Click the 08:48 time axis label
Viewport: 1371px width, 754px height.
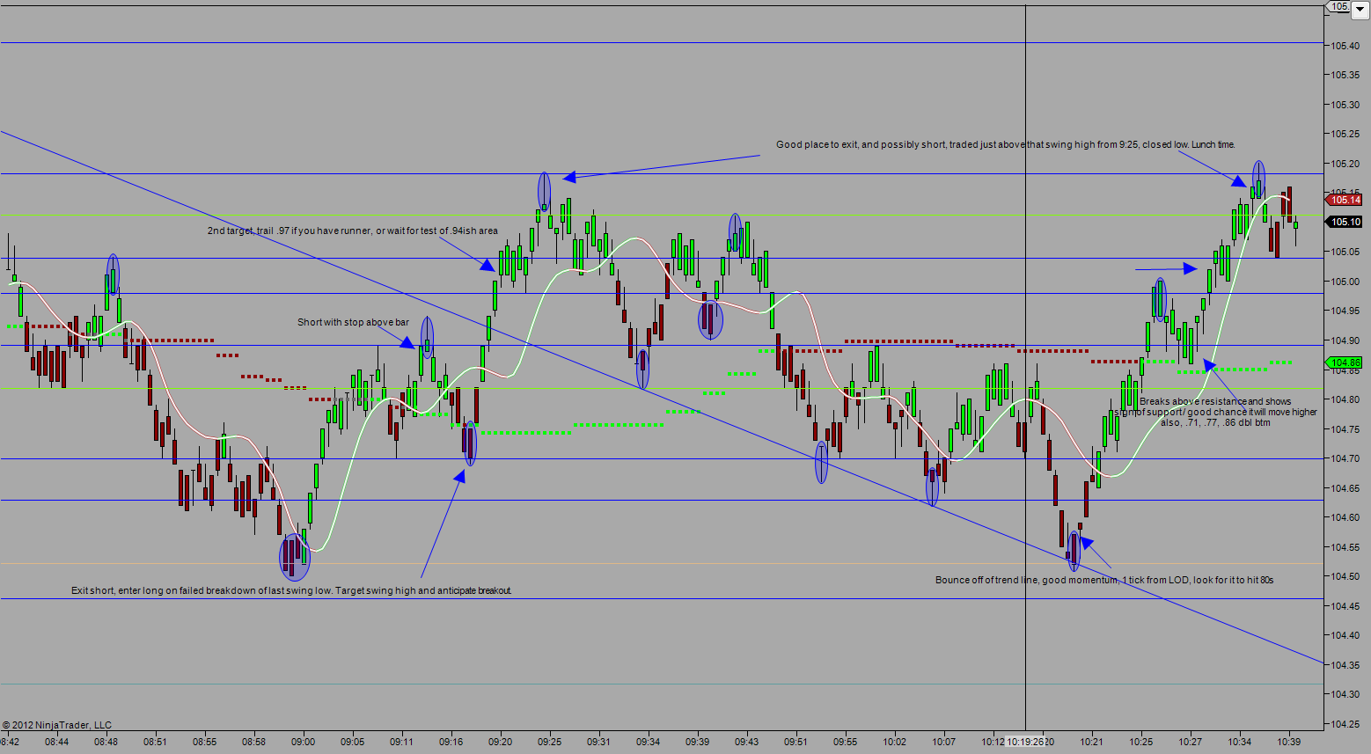106,742
